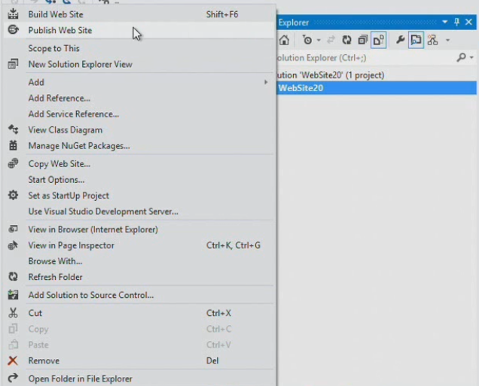Screen dimensions: 479x386
Task: Click the Copy Web Site icon
Action: [x=13, y=163]
